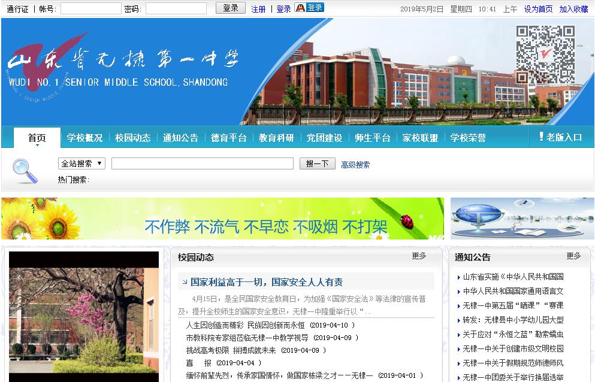Open the 德育平台 navigation item
Screen dimensions: 595x382
pyautogui.click(x=228, y=138)
